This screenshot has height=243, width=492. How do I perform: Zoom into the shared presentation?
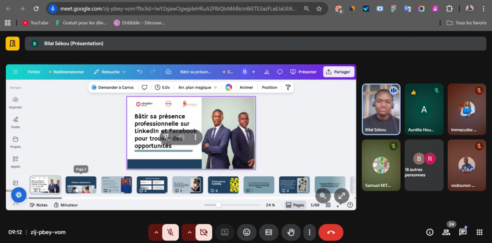323,195
